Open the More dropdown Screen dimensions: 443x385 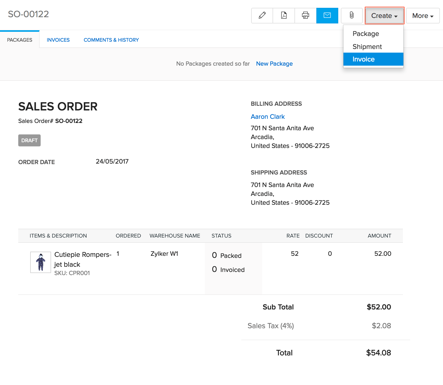tap(422, 15)
